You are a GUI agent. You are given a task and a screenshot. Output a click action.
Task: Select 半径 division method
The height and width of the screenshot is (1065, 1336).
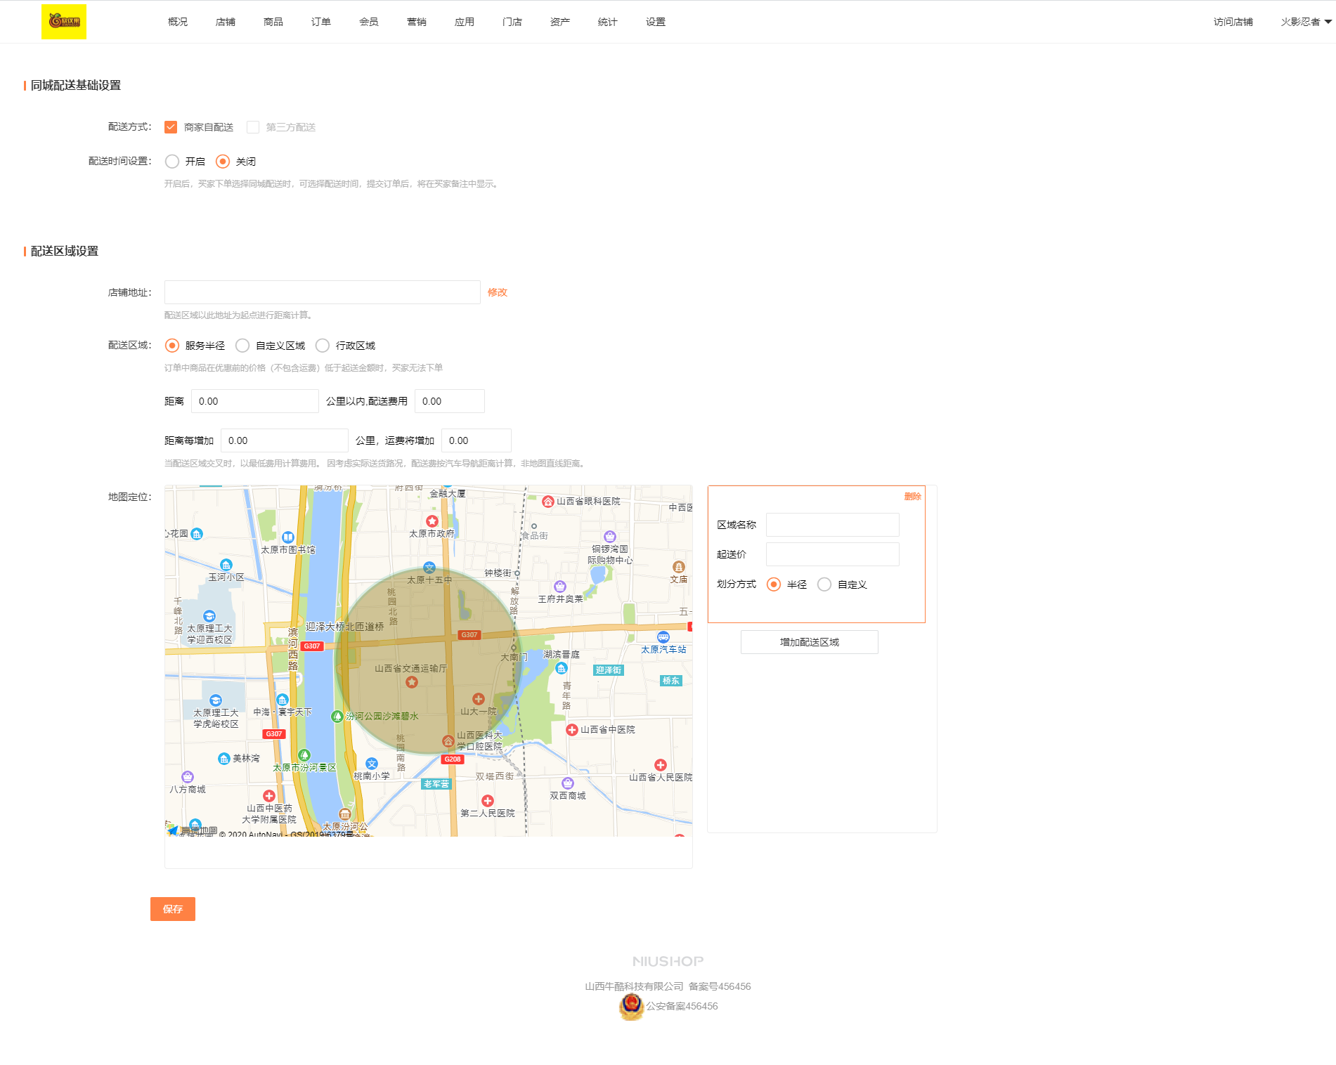point(774,584)
